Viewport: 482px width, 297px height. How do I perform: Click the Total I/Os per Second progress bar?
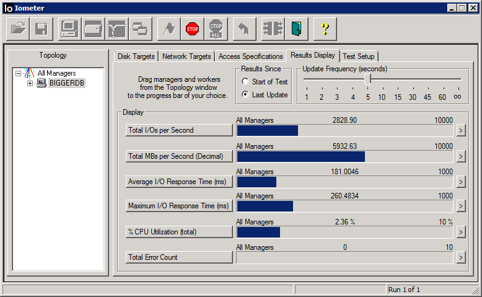coord(344,130)
